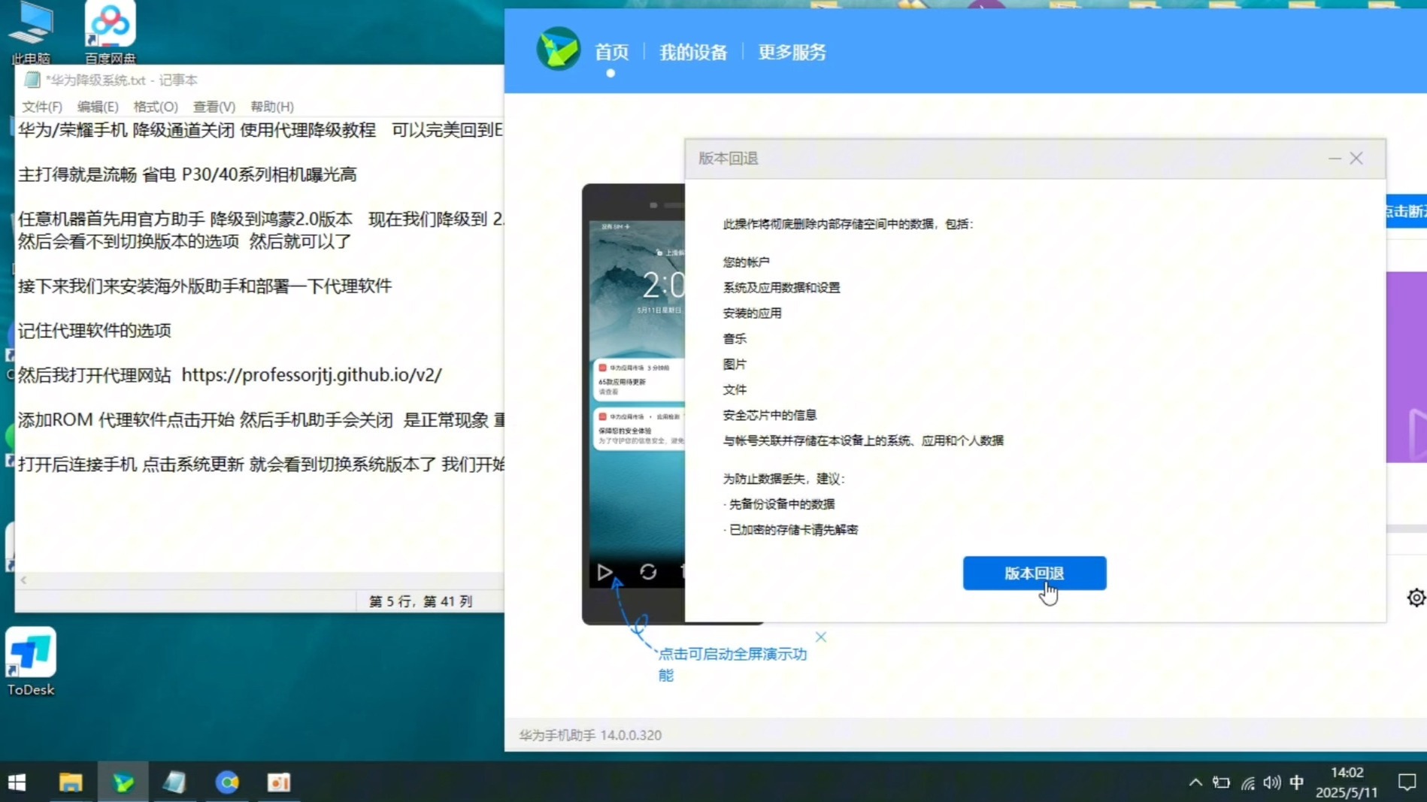
Task: Click the 已加密的存储卡请先解密 suggestion
Action: [794, 530]
